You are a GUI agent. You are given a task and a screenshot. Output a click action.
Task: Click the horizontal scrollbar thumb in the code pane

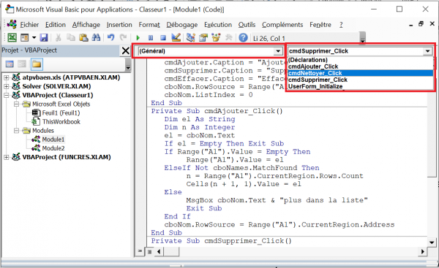pos(171,251)
